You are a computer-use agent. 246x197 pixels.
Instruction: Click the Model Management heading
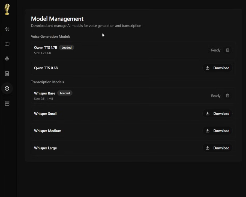57,19
